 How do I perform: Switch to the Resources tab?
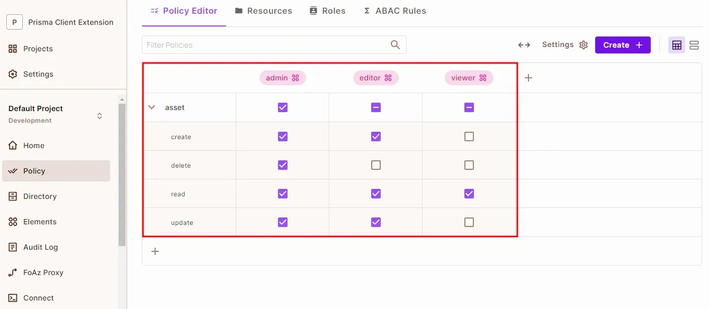click(x=263, y=11)
